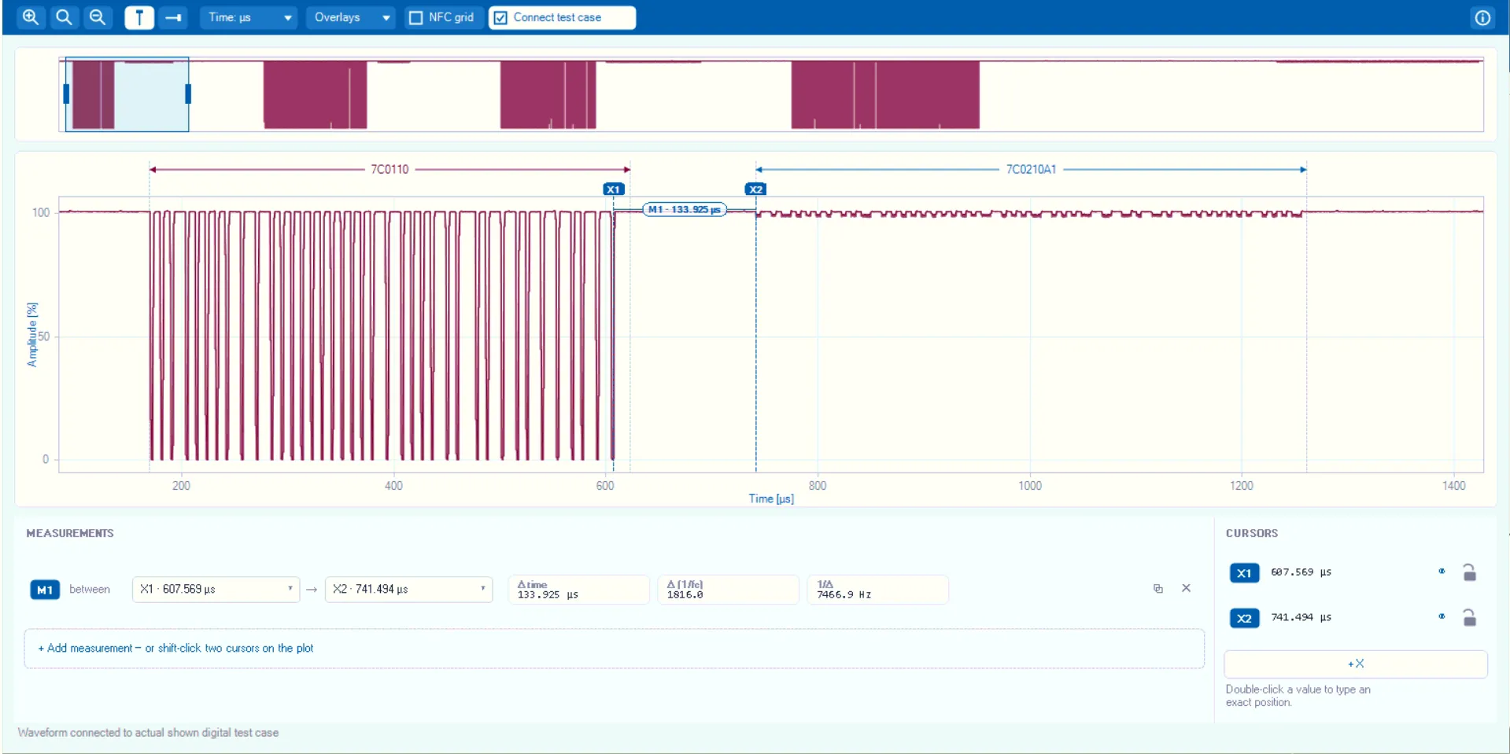Select the vertical cursor tool

click(139, 17)
